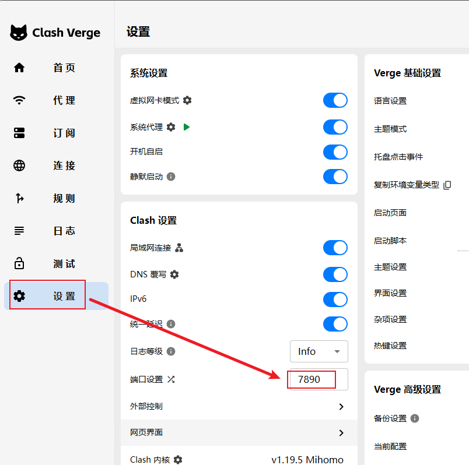Click green play icon next to 系统代理

(x=187, y=127)
